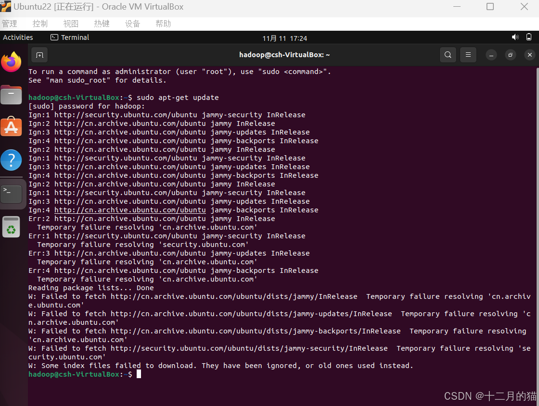This screenshot has width=539, height=406.
Task: Click the '[sudo] password for hadoop:' line
Action: [x=87, y=106]
